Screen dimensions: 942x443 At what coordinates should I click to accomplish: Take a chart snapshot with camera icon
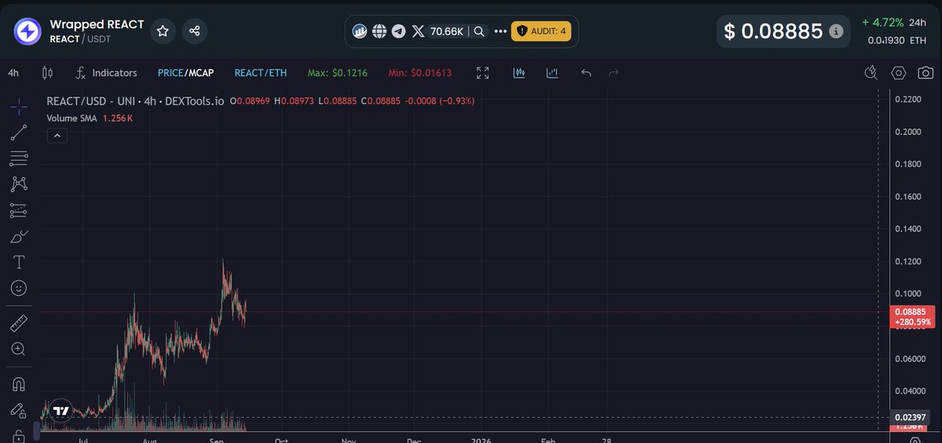[927, 73]
